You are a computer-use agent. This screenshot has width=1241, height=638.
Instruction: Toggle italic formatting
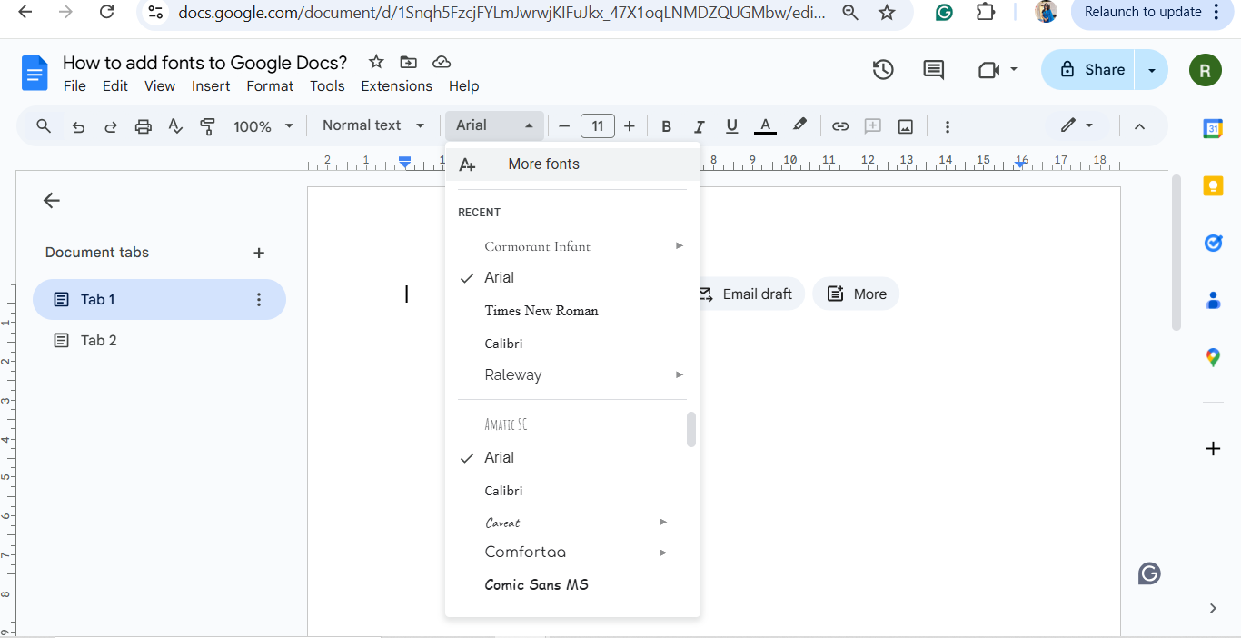(699, 126)
